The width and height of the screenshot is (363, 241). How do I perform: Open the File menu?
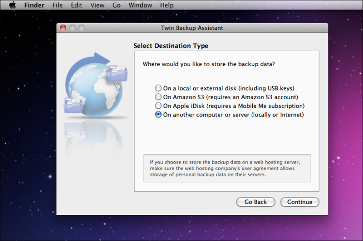58,5
